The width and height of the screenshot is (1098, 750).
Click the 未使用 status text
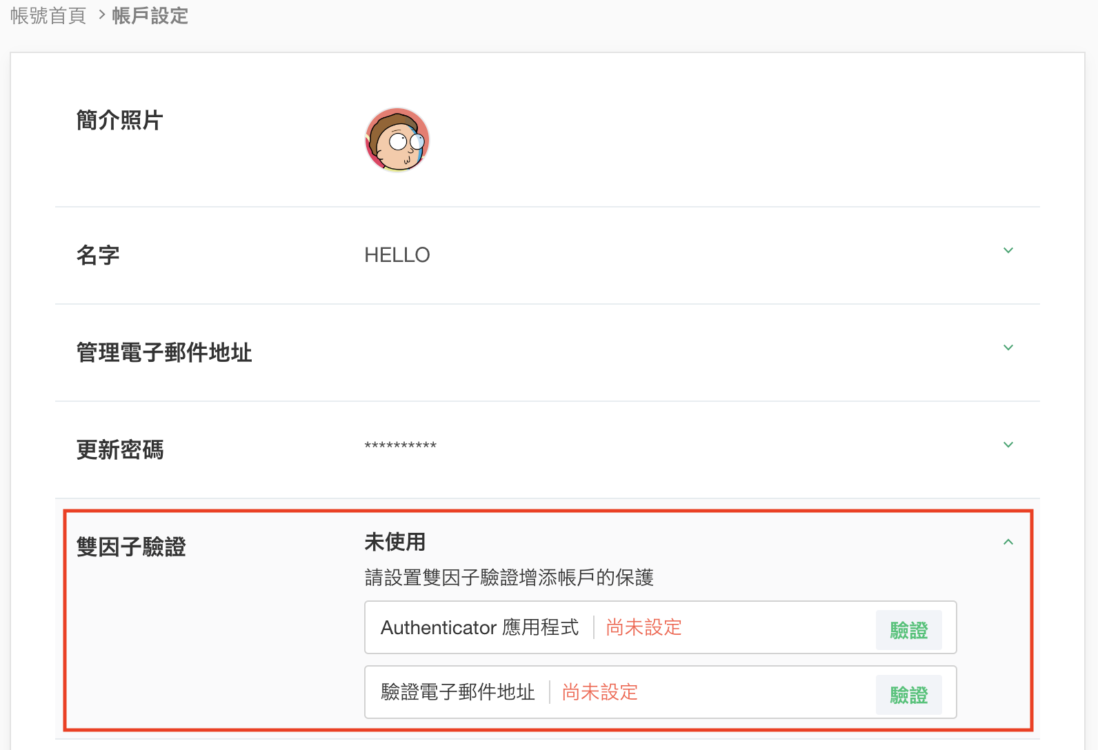(x=395, y=543)
